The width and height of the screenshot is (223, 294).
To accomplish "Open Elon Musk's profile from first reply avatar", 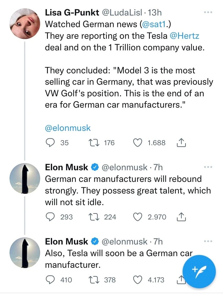I will 25,178.
